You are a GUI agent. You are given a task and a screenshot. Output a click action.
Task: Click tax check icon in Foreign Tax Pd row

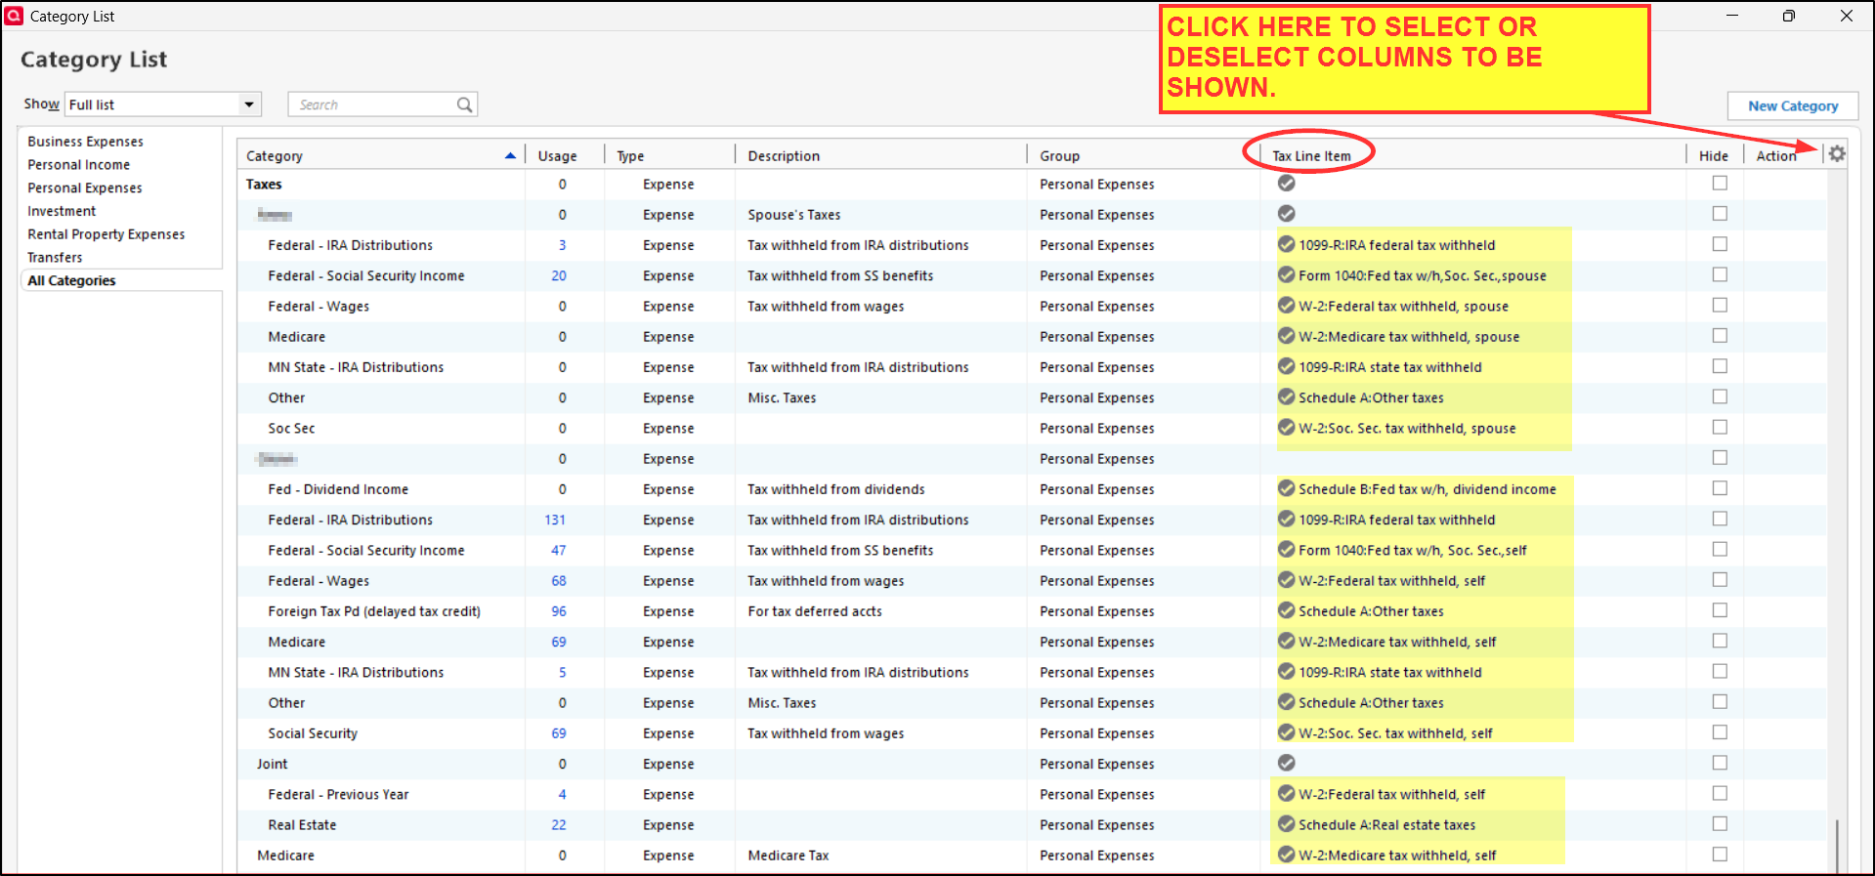click(x=1287, y=610)
